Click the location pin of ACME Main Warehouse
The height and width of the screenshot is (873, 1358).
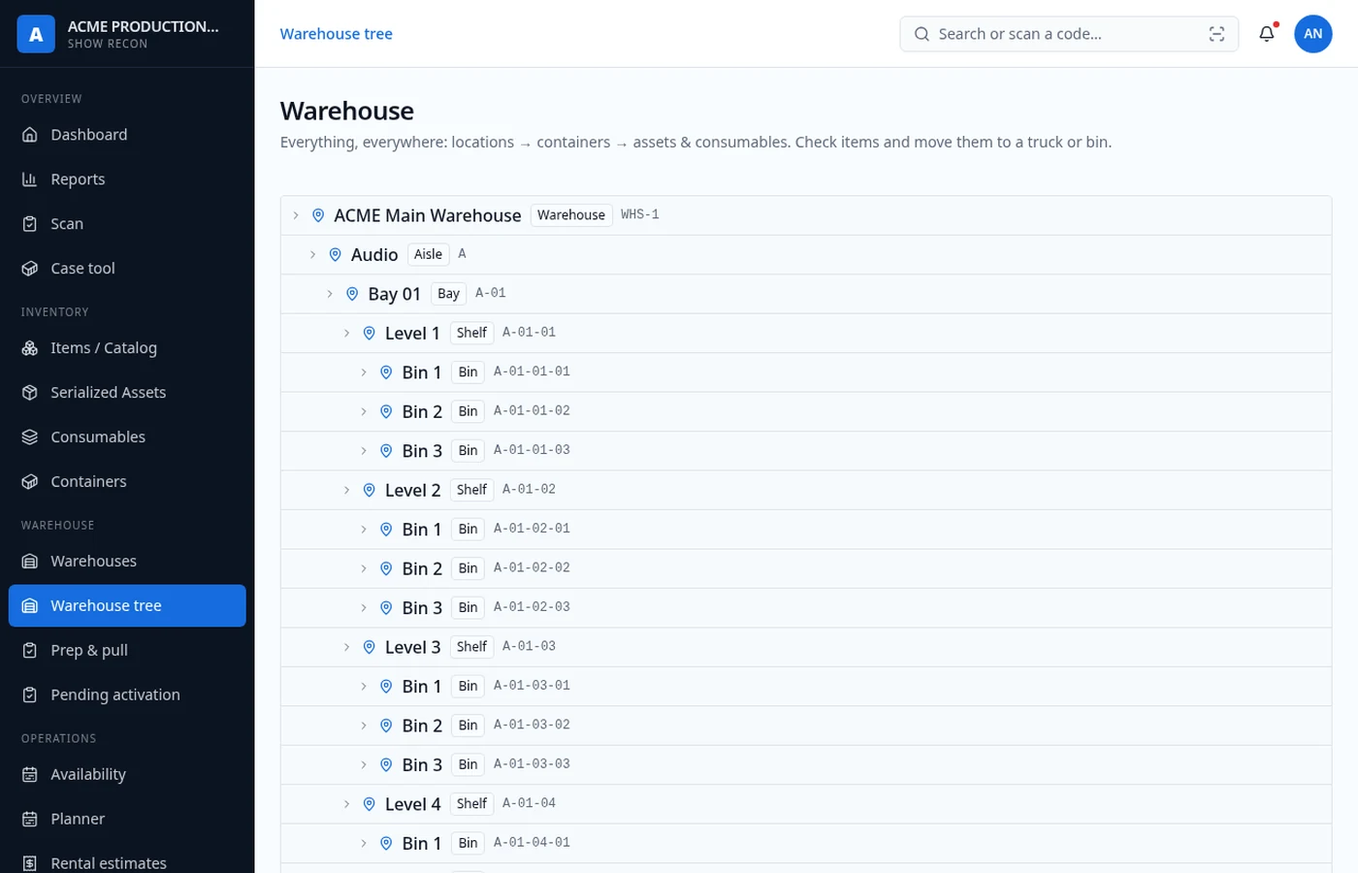tap(318, 215)
